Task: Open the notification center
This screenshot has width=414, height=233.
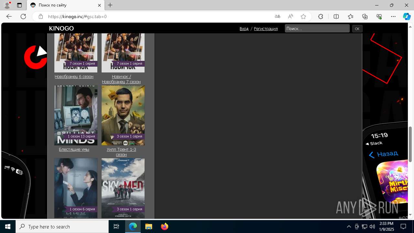Action: click(x=404, y=227)
